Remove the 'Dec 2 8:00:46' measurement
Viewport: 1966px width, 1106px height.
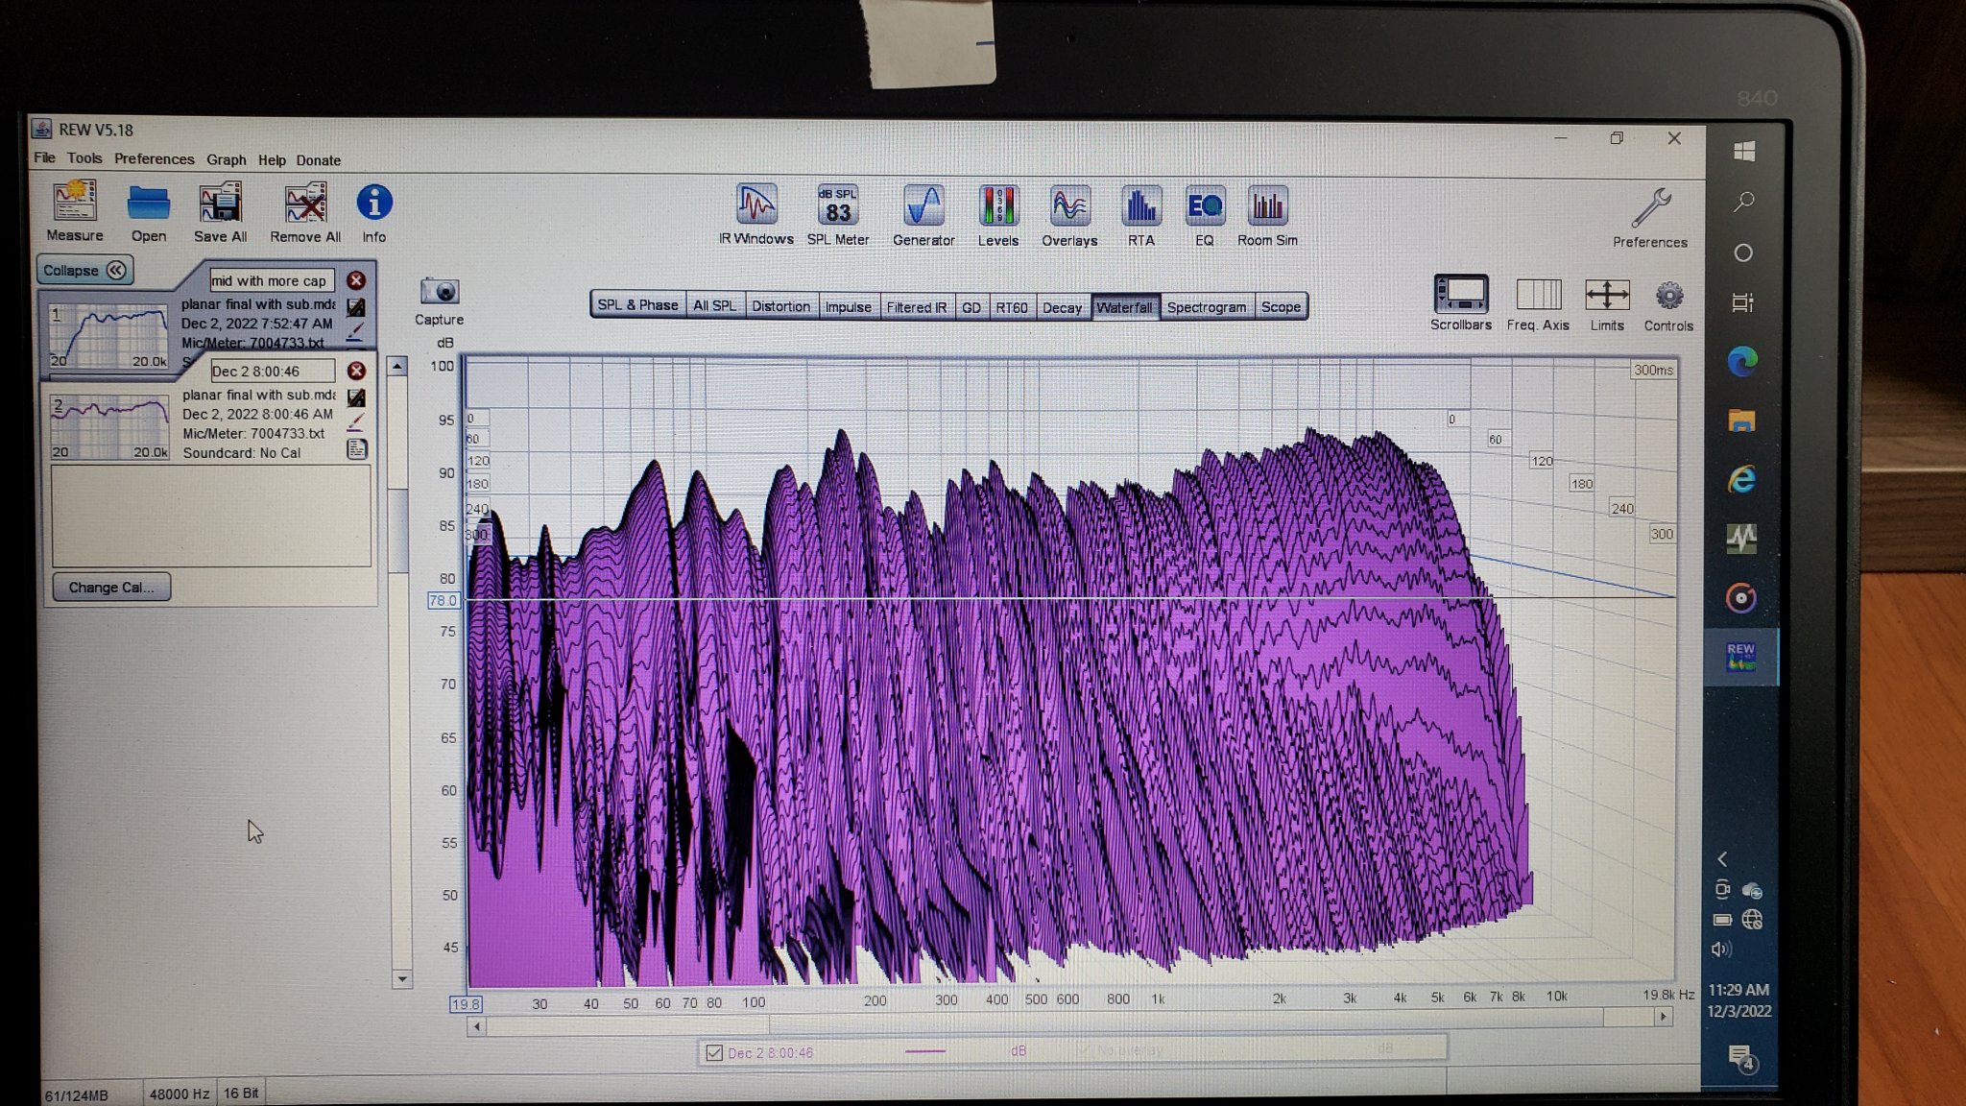[x=356, y=371]
